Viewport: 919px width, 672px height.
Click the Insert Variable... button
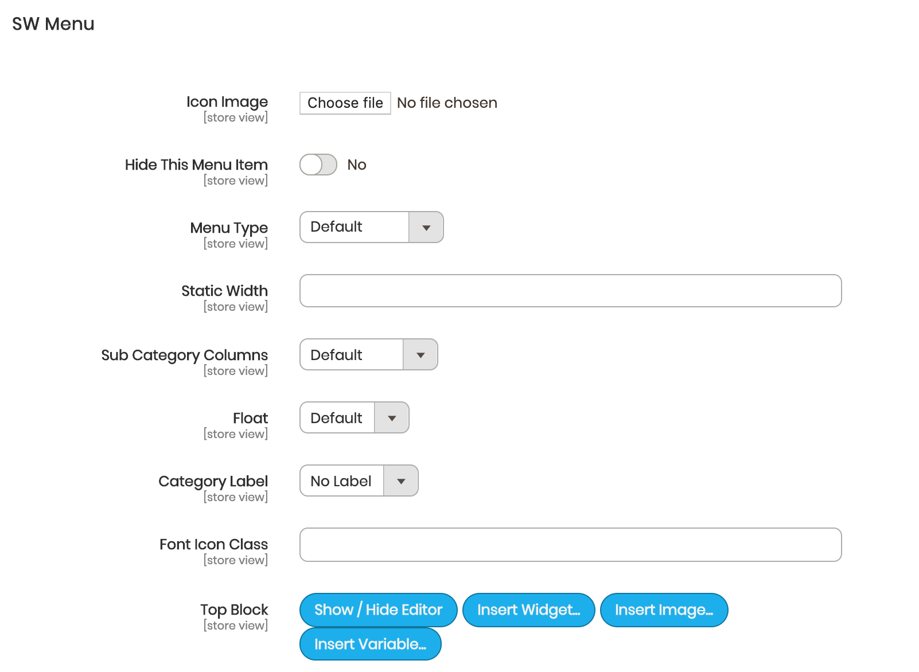(371, 644)
